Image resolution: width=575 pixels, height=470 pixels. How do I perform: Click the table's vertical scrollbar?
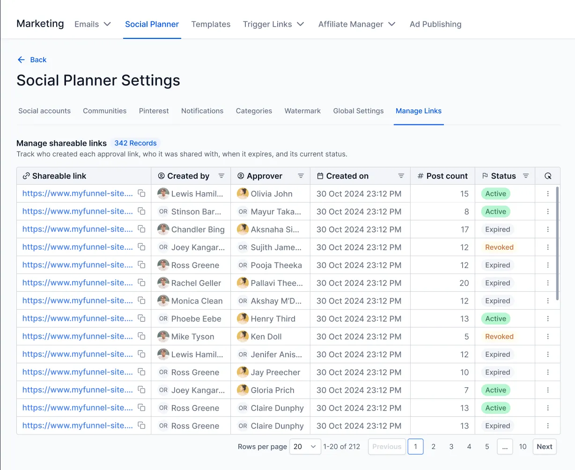pos(557,243)
